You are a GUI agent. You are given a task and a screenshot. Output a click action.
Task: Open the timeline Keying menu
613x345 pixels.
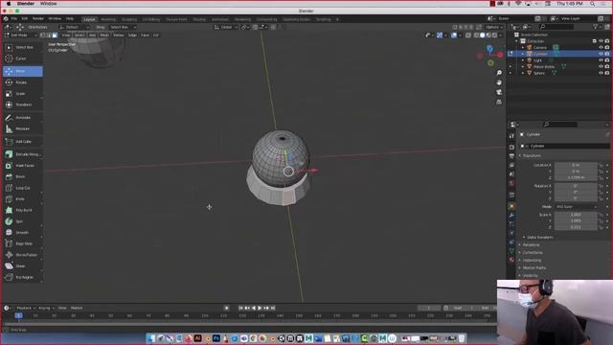(x=46, y=309)
